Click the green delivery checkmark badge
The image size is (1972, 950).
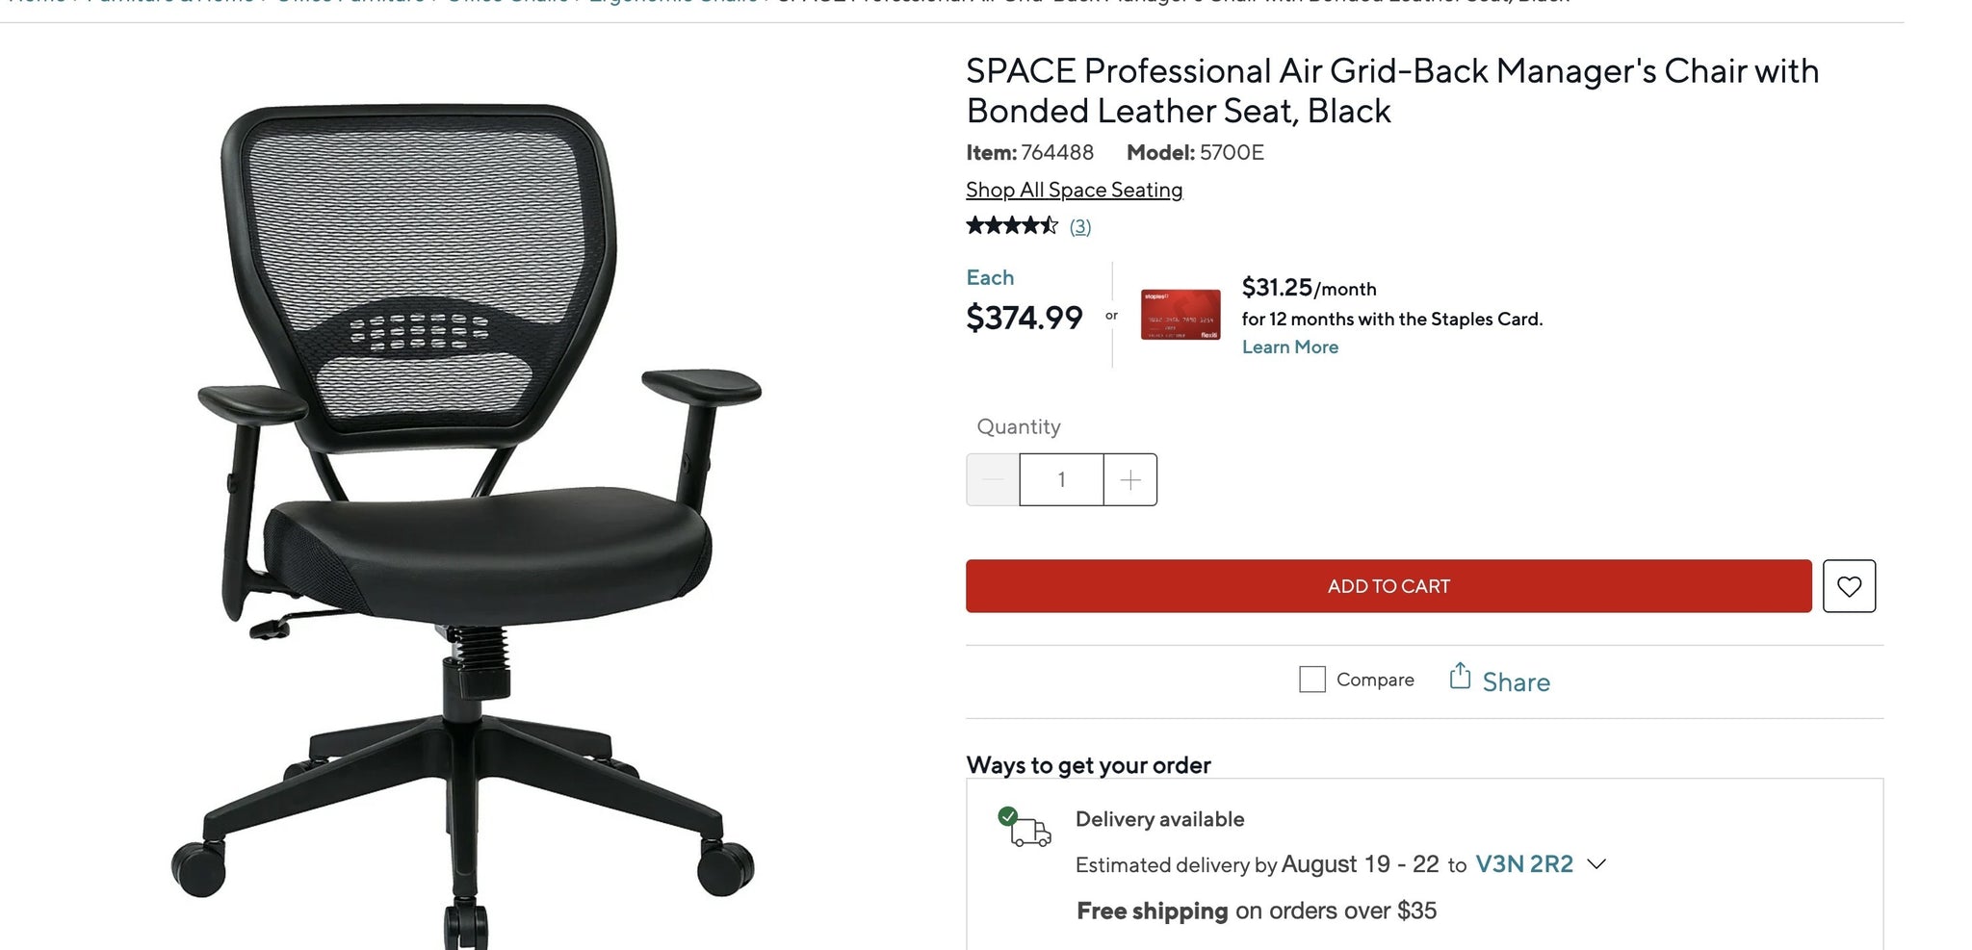point(1007,816)
